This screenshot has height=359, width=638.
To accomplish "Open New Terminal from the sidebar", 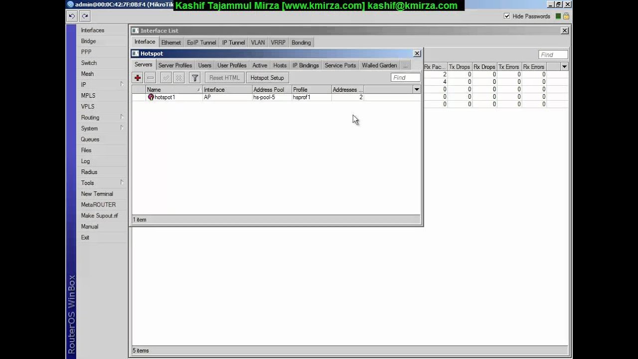I will (97, 194).
